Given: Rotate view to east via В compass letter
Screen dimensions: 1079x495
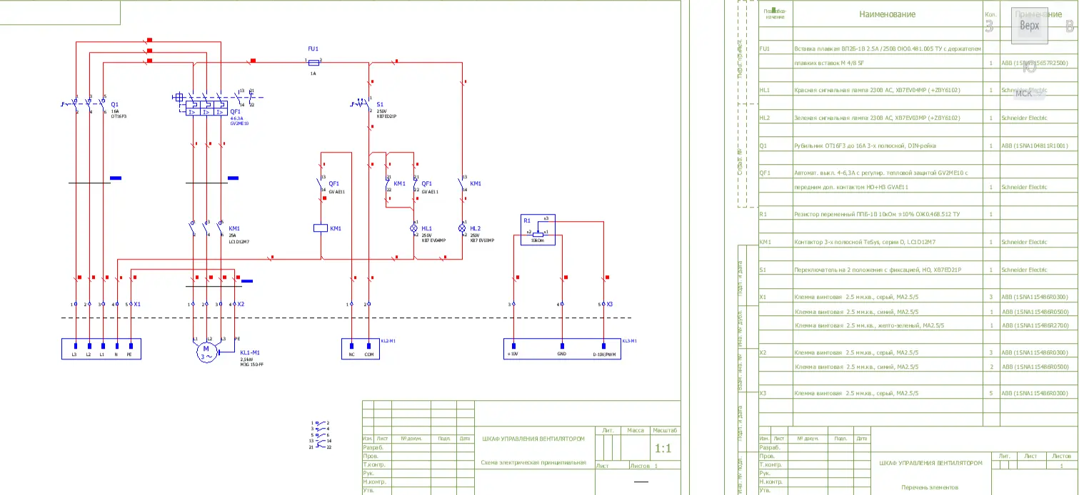Looking at the screenshot, I should point(1070,26).
